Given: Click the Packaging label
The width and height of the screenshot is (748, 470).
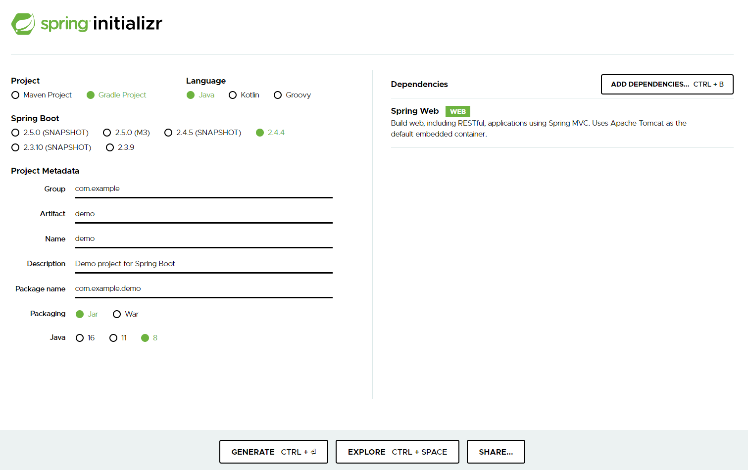Looking at the screenshot, I should [48, 314].
